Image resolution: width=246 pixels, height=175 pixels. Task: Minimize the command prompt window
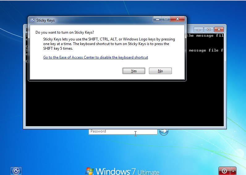click(x=198, y=29)
